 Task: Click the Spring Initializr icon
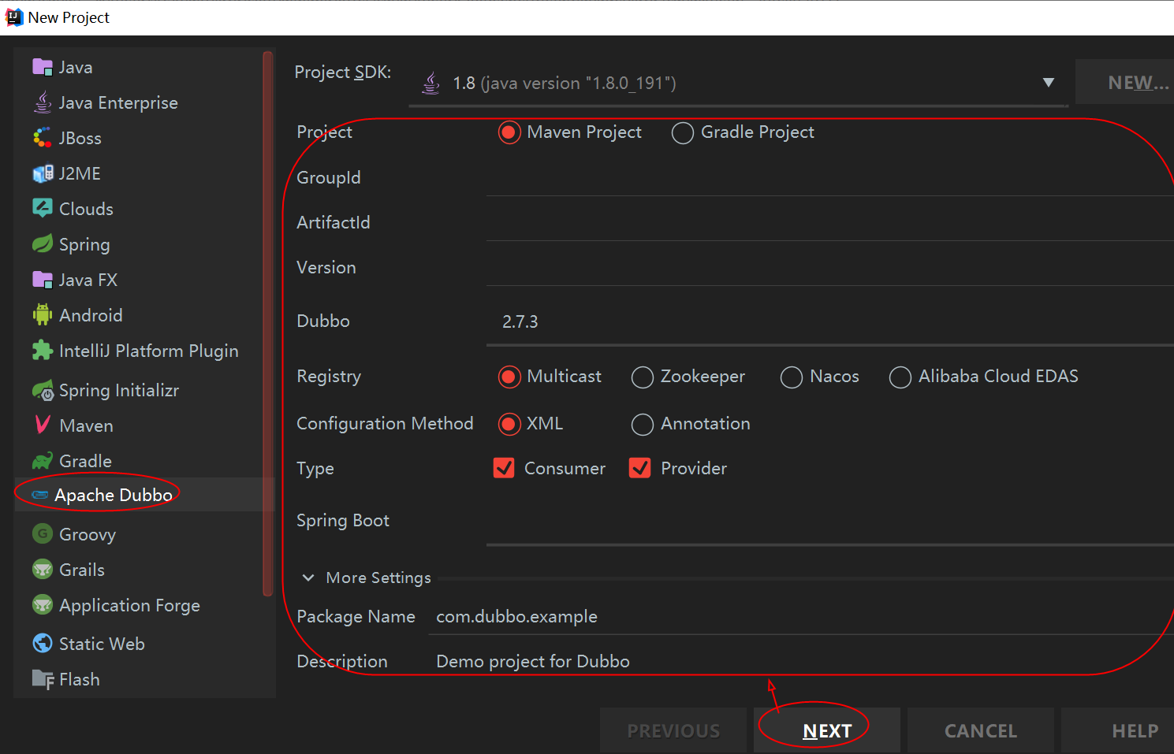pos(43,390)
